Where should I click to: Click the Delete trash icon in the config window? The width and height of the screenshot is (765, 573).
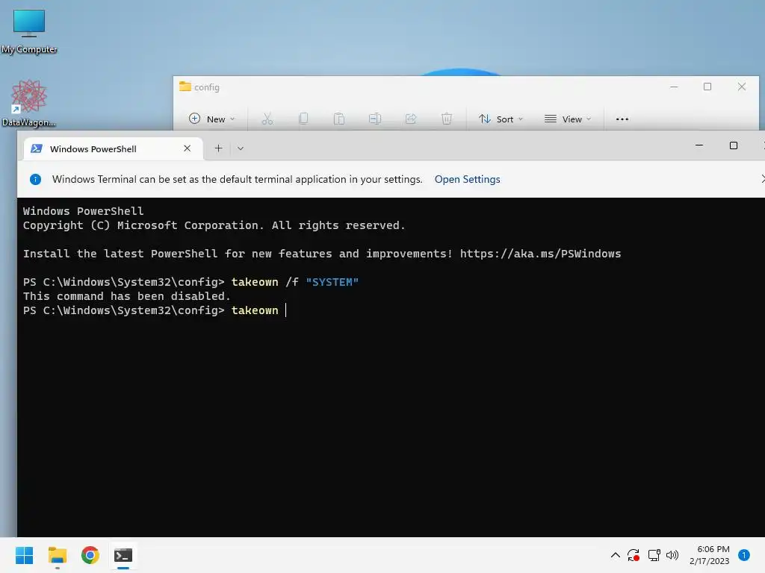click(x=447, y=119)
